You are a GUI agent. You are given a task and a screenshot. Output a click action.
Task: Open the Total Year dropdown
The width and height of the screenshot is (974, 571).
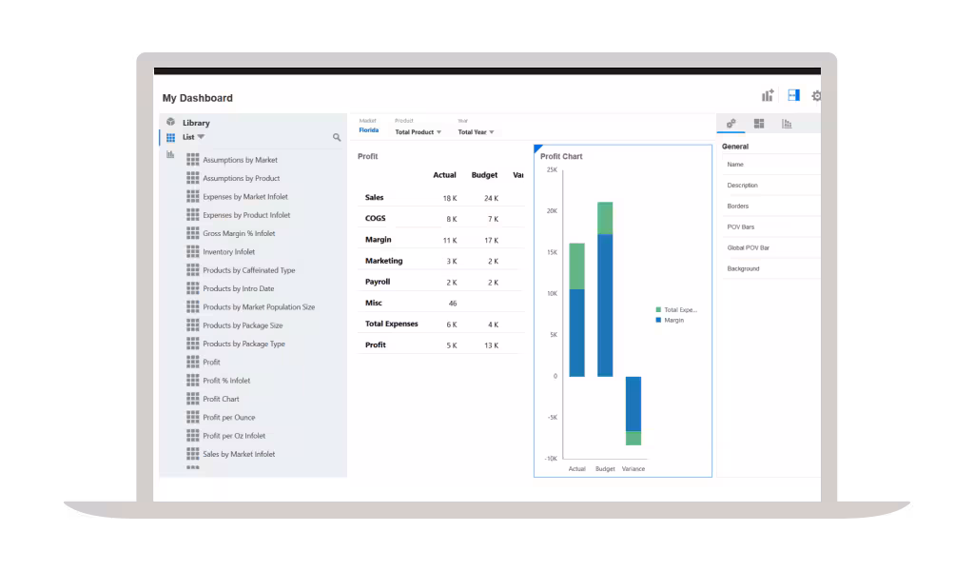pyautogui.click(x=476, y=132)
